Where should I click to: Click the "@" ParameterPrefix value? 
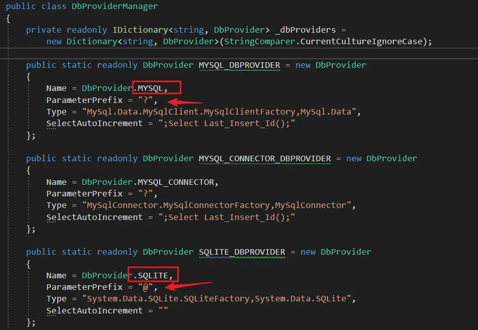[x=145, y=287]
